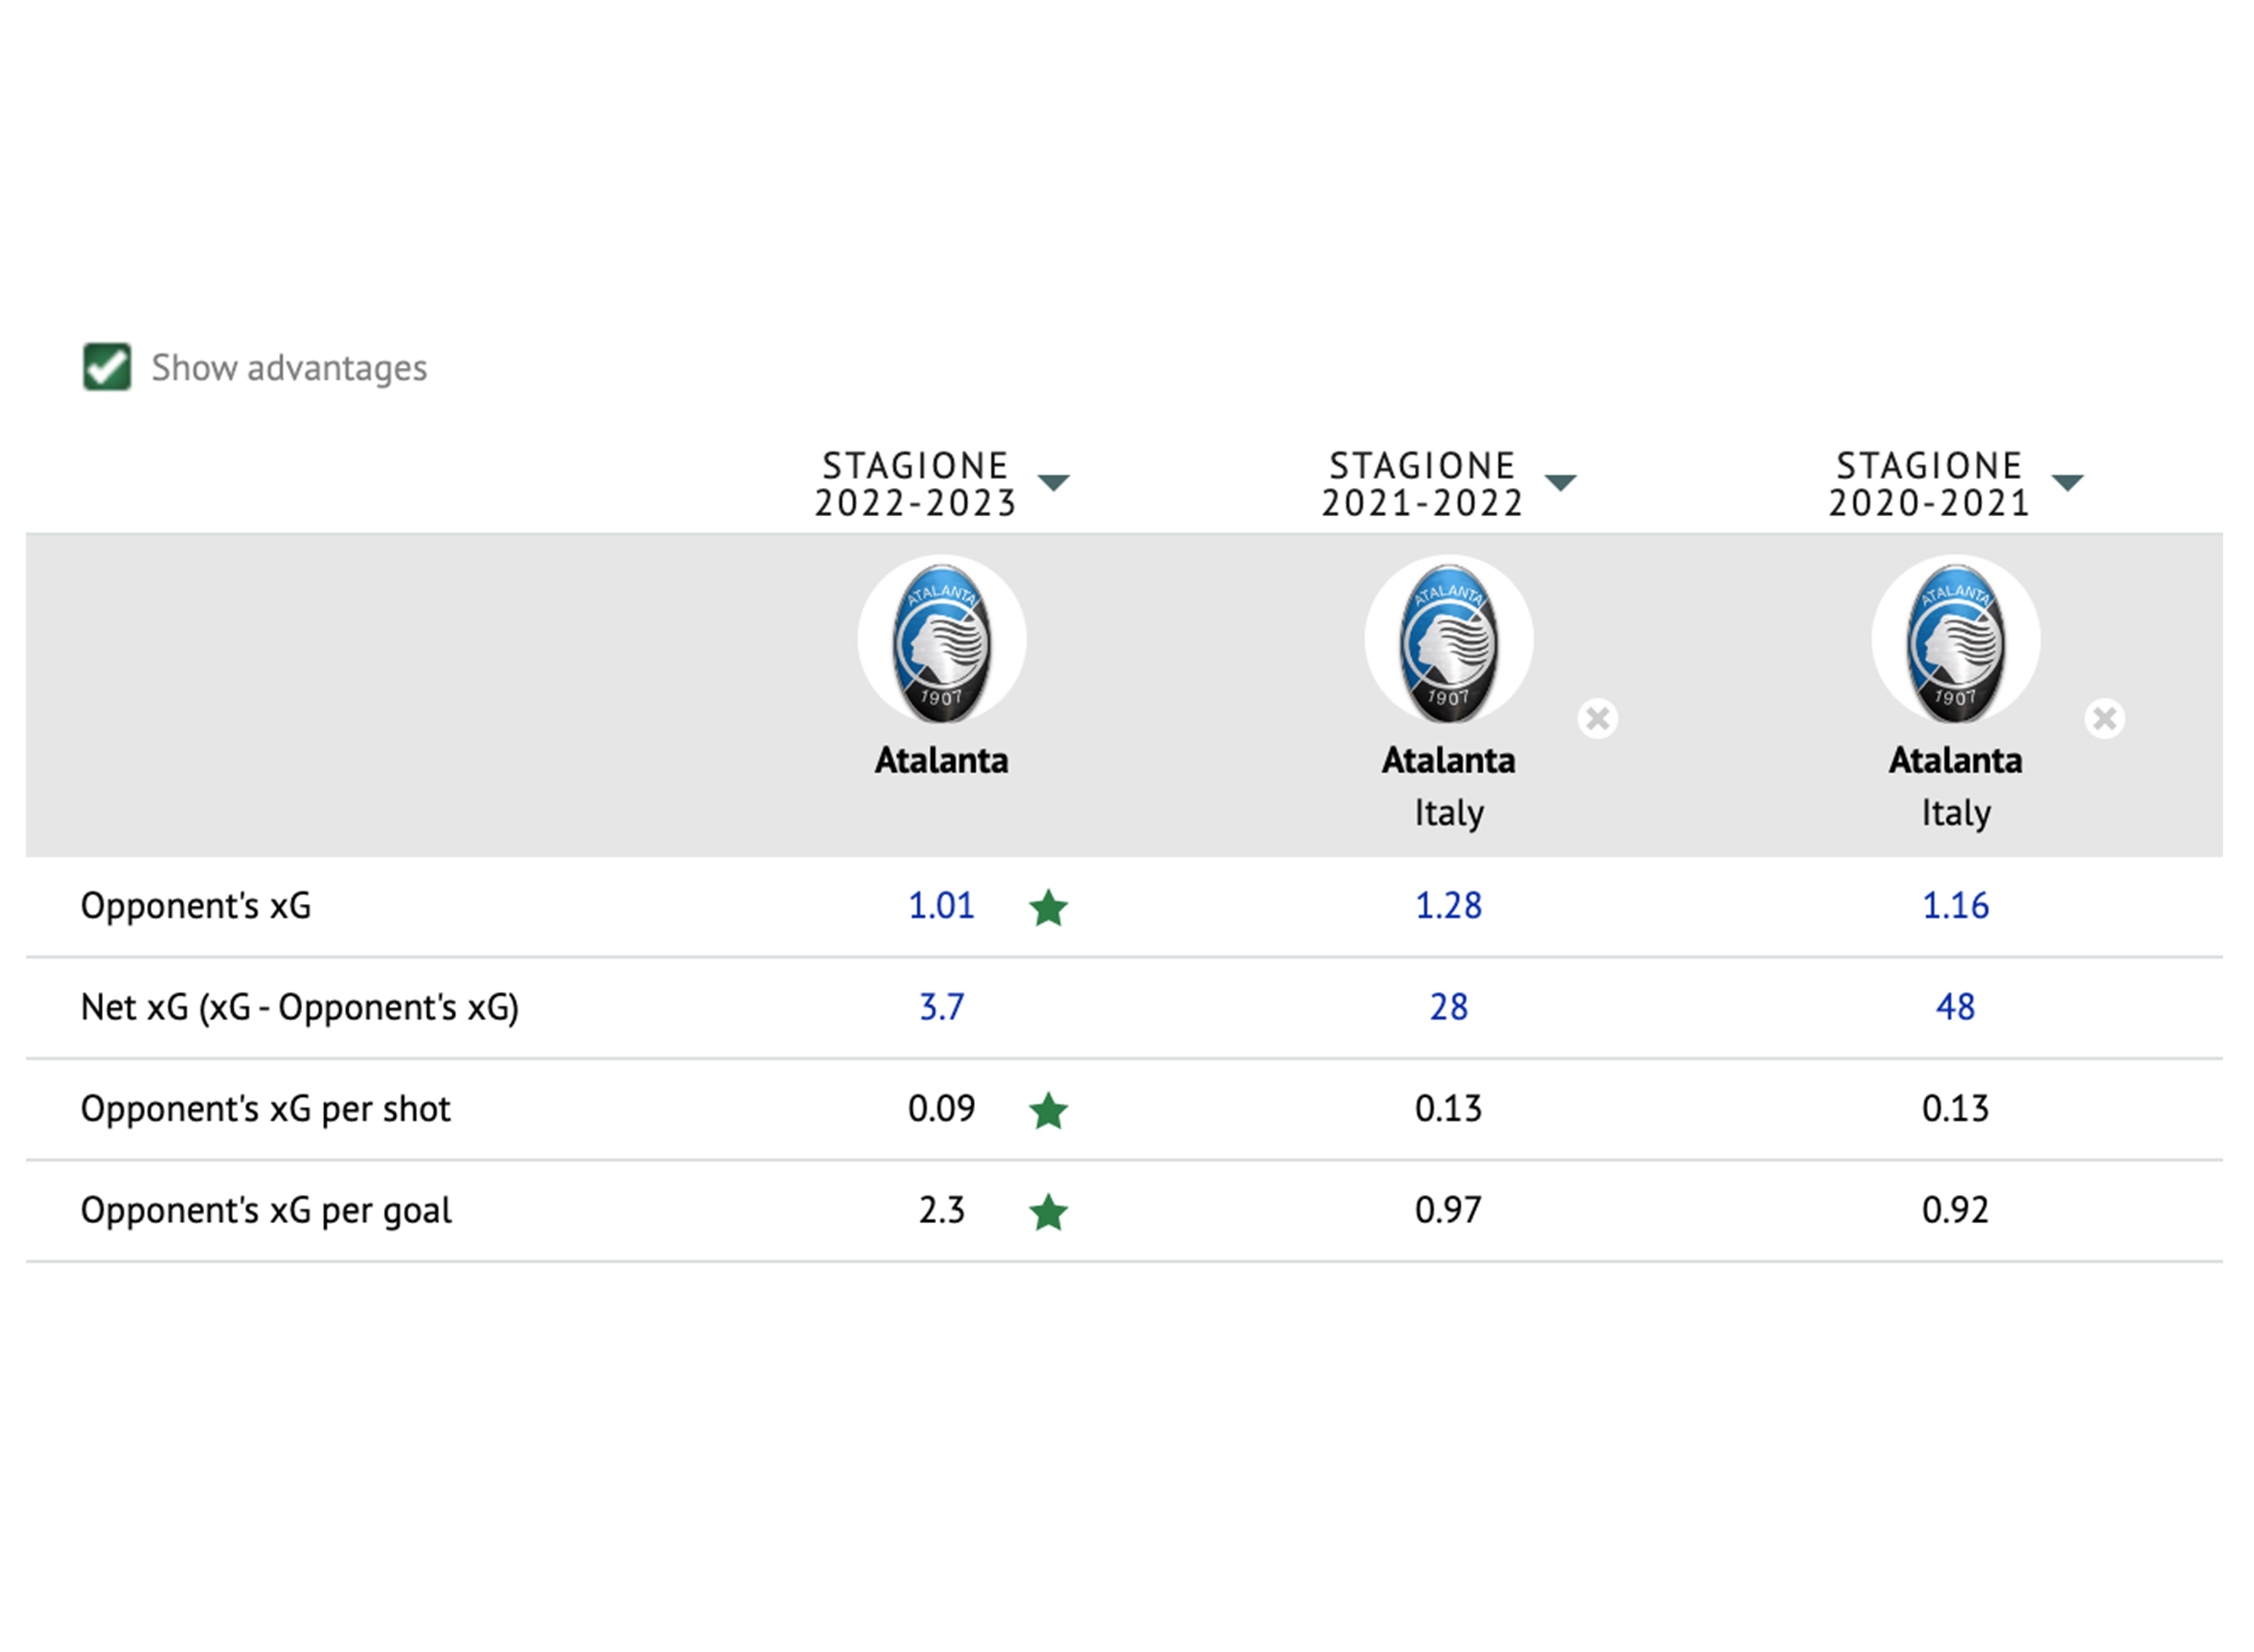Image resolution: width=2254 pixels, height=1652 pixels.
Task: Remove the 2021-2022 Atalanta column
Action: pos(1597,718)
